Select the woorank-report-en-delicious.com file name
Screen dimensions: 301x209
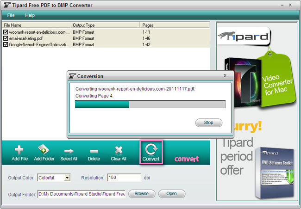pos(39,32)
